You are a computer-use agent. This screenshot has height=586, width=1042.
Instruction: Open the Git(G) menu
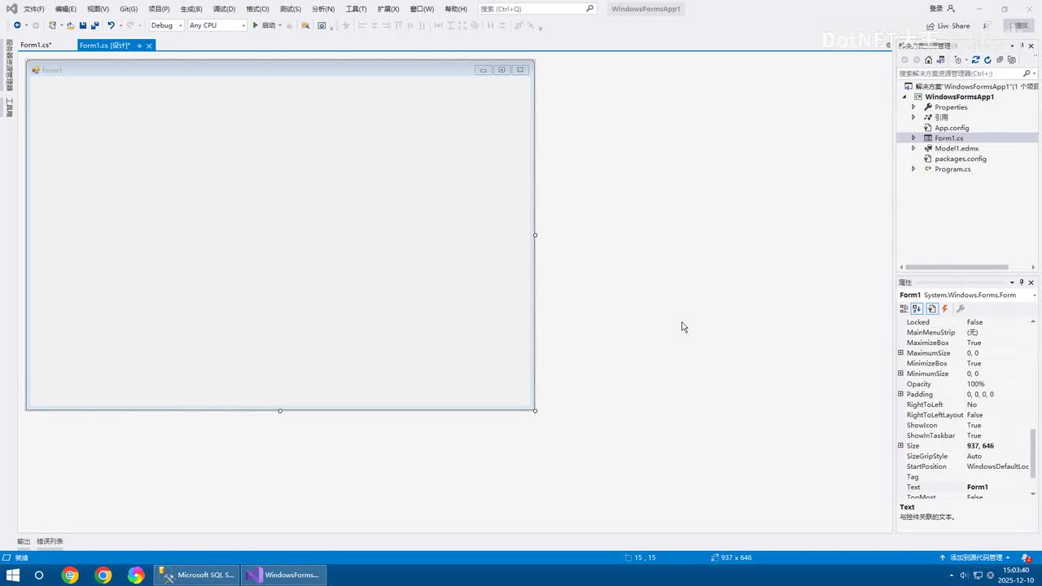129,9
